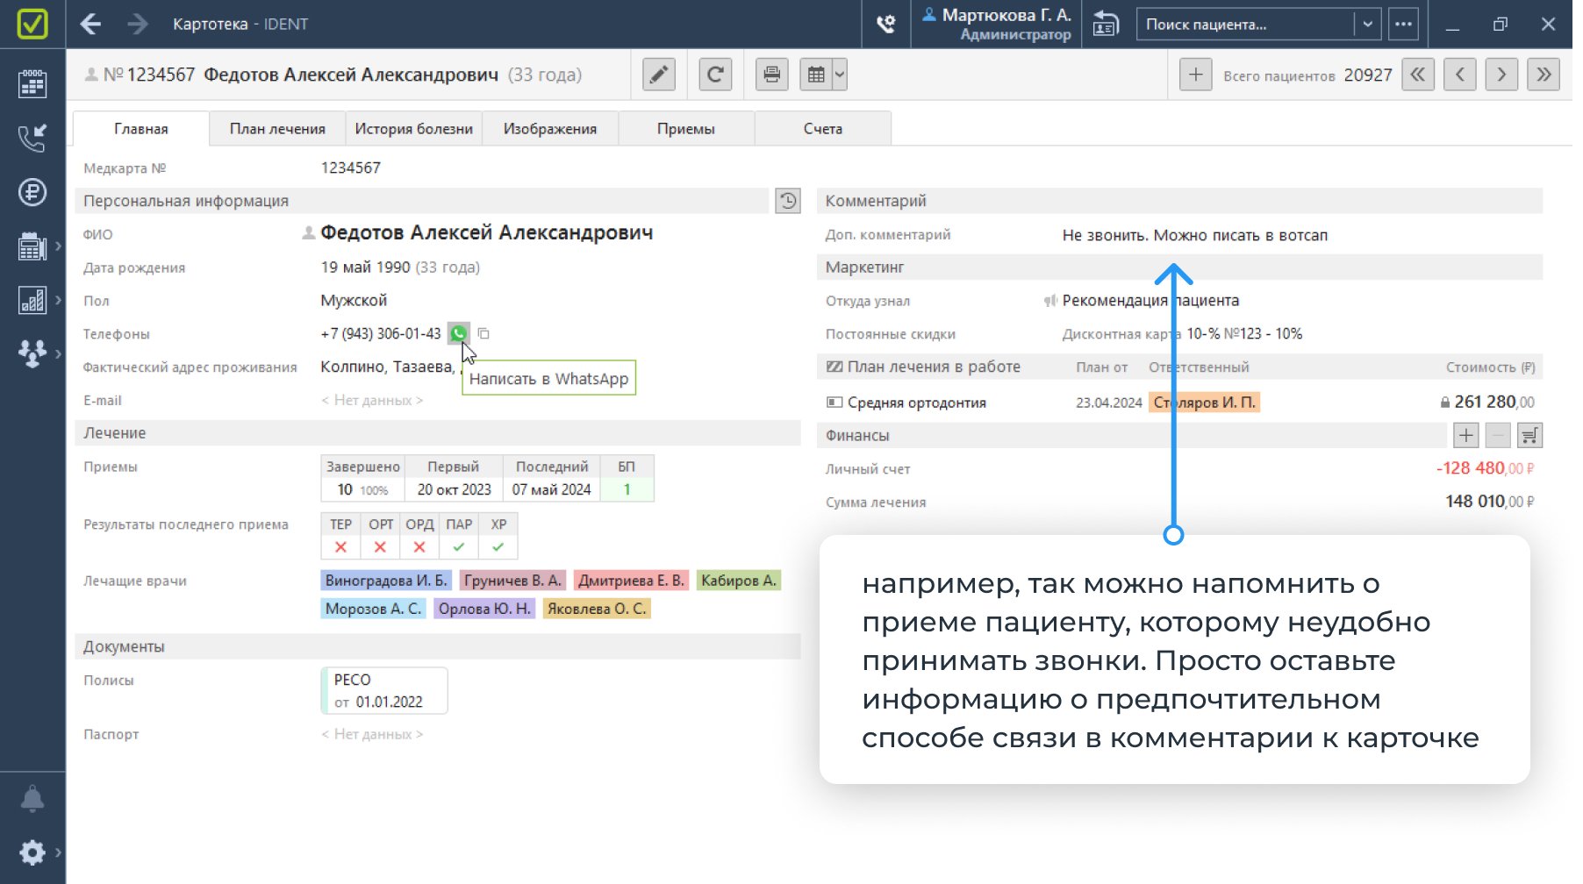Switch to the Главная tab

click(141, 128)
